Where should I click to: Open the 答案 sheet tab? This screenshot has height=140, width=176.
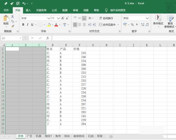tap(100, 136)
